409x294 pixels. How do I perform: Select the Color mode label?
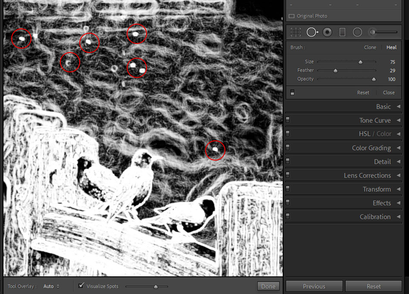click(x=384, y=134)
